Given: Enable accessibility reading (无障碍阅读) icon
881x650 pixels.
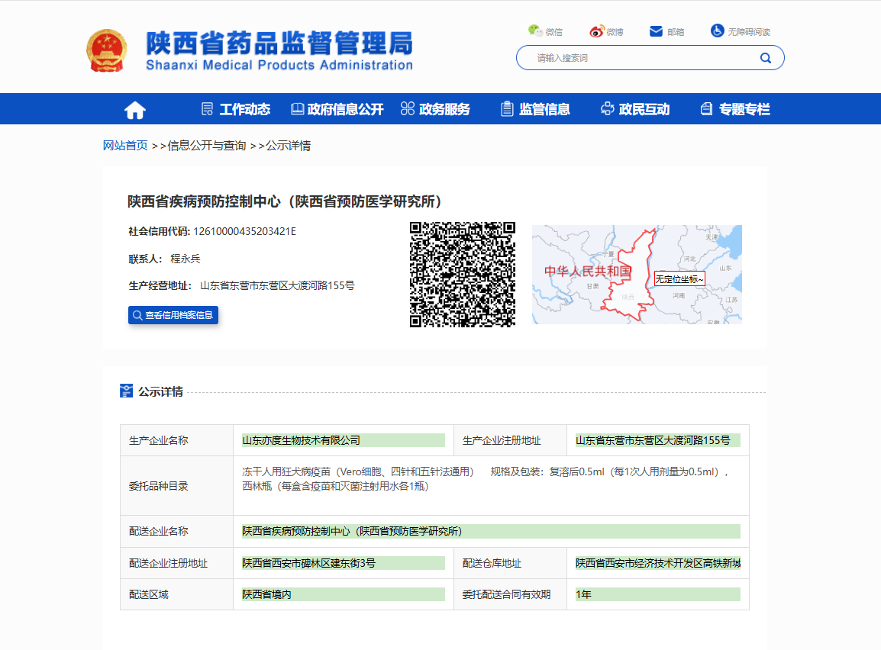Looking at the screenshot, I should click(x=717, y=31).
